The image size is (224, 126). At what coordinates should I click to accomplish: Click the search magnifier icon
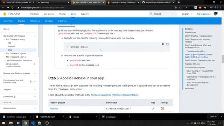pos(151,14)
